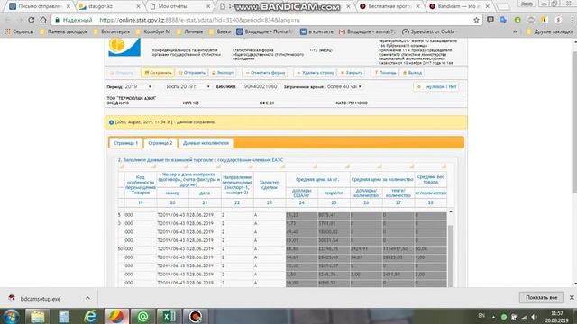This screenshot has width=577, height=324.
Task: Click the table scrollbar up arrow
Action: click(x=451, y=212)
